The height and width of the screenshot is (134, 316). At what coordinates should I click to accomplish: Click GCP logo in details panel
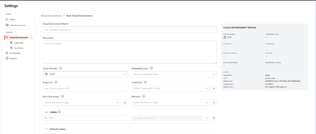coord(225,37)
